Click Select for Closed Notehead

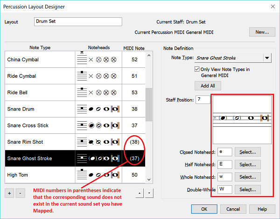[247, 152]
